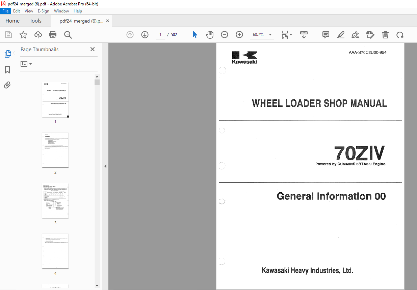Click the document code AAA-S70C2U00-954
417x290 pixels.
368,52
